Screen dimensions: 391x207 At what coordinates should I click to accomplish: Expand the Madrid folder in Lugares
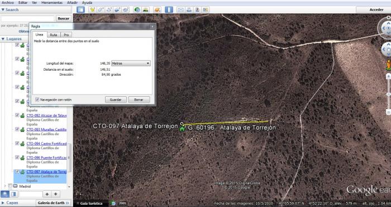click(6, 186)
